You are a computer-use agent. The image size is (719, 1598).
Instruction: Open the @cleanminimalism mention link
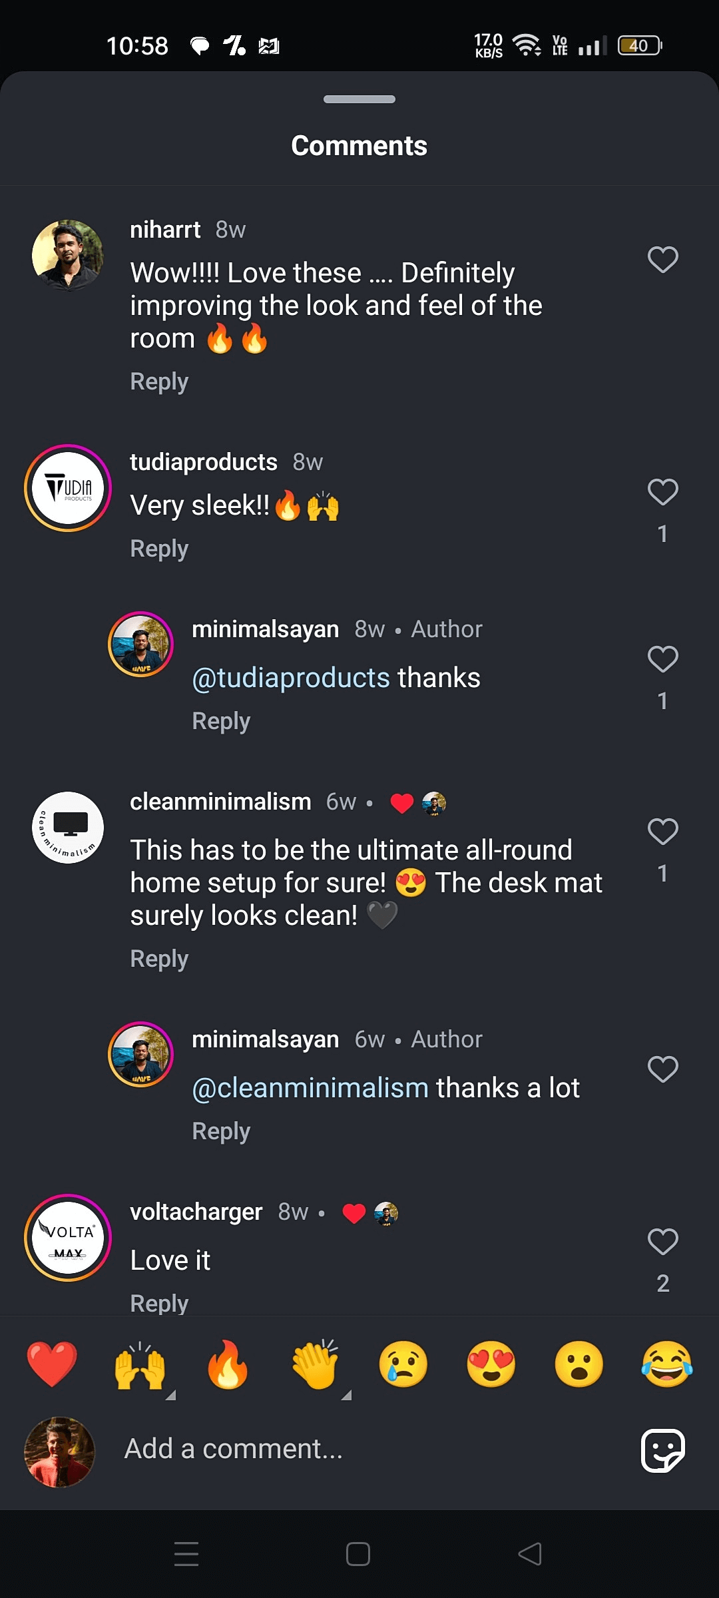tap(310, 1088)
